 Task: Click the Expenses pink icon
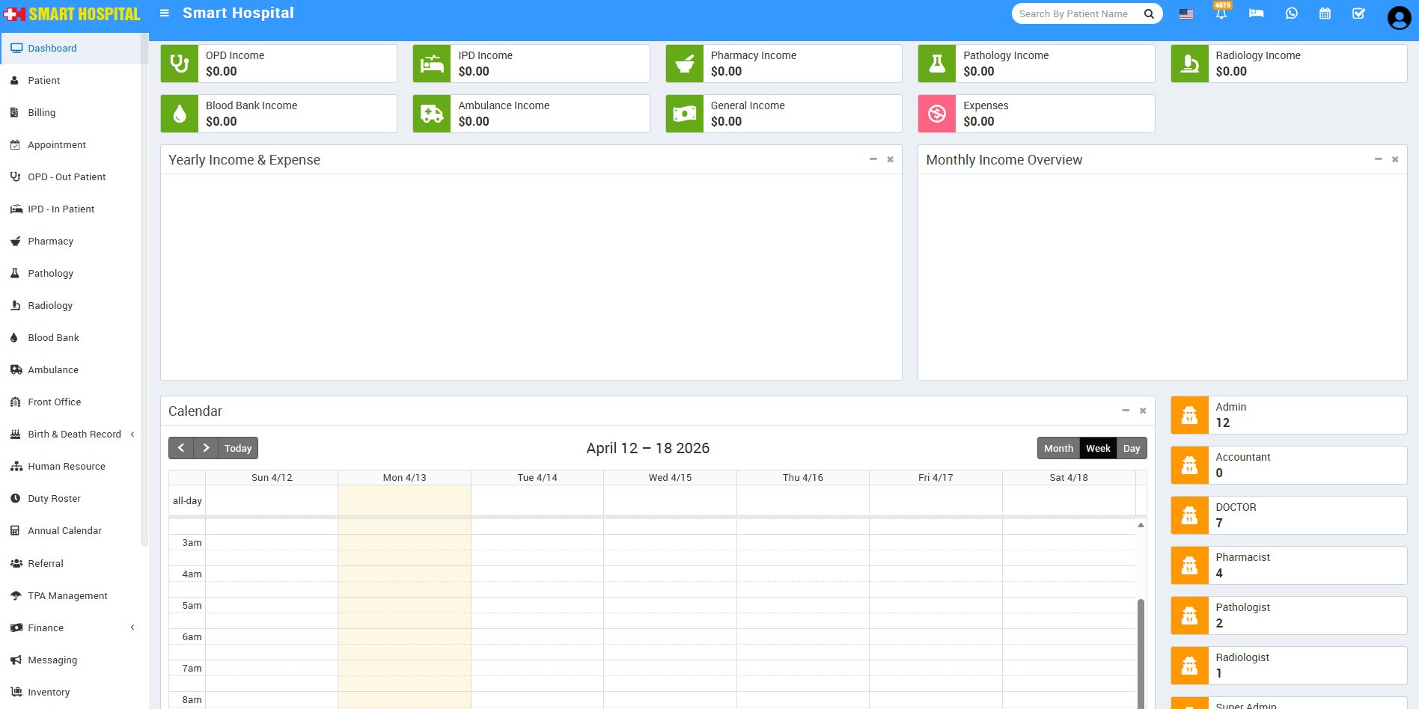tap(937, 114)
